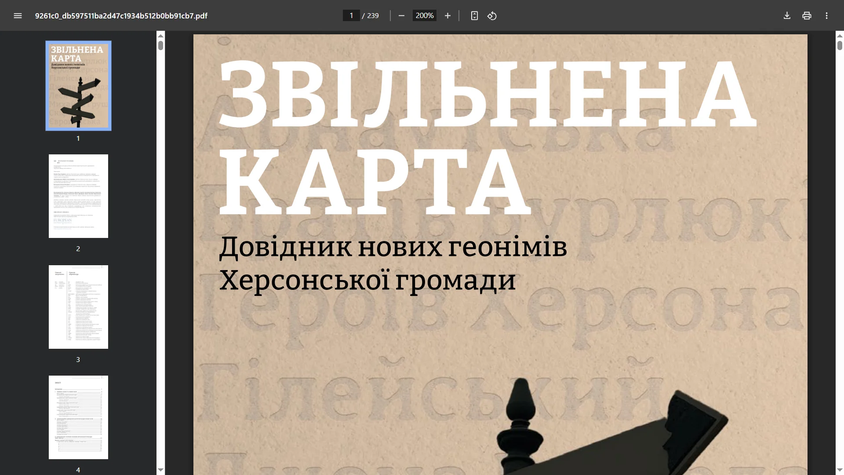The height and width of the screenshot is (475, 844).
Task: Click the sidebar scroll down arrow
Action: (x=161, y=470)
